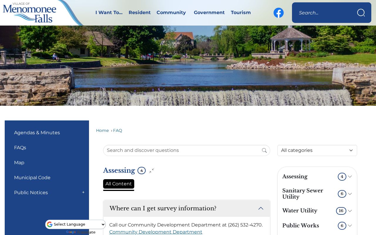Click the Village of Menomonee Falls logo
This screenshot has width=376, height=235.
click(x=30, y=12)
